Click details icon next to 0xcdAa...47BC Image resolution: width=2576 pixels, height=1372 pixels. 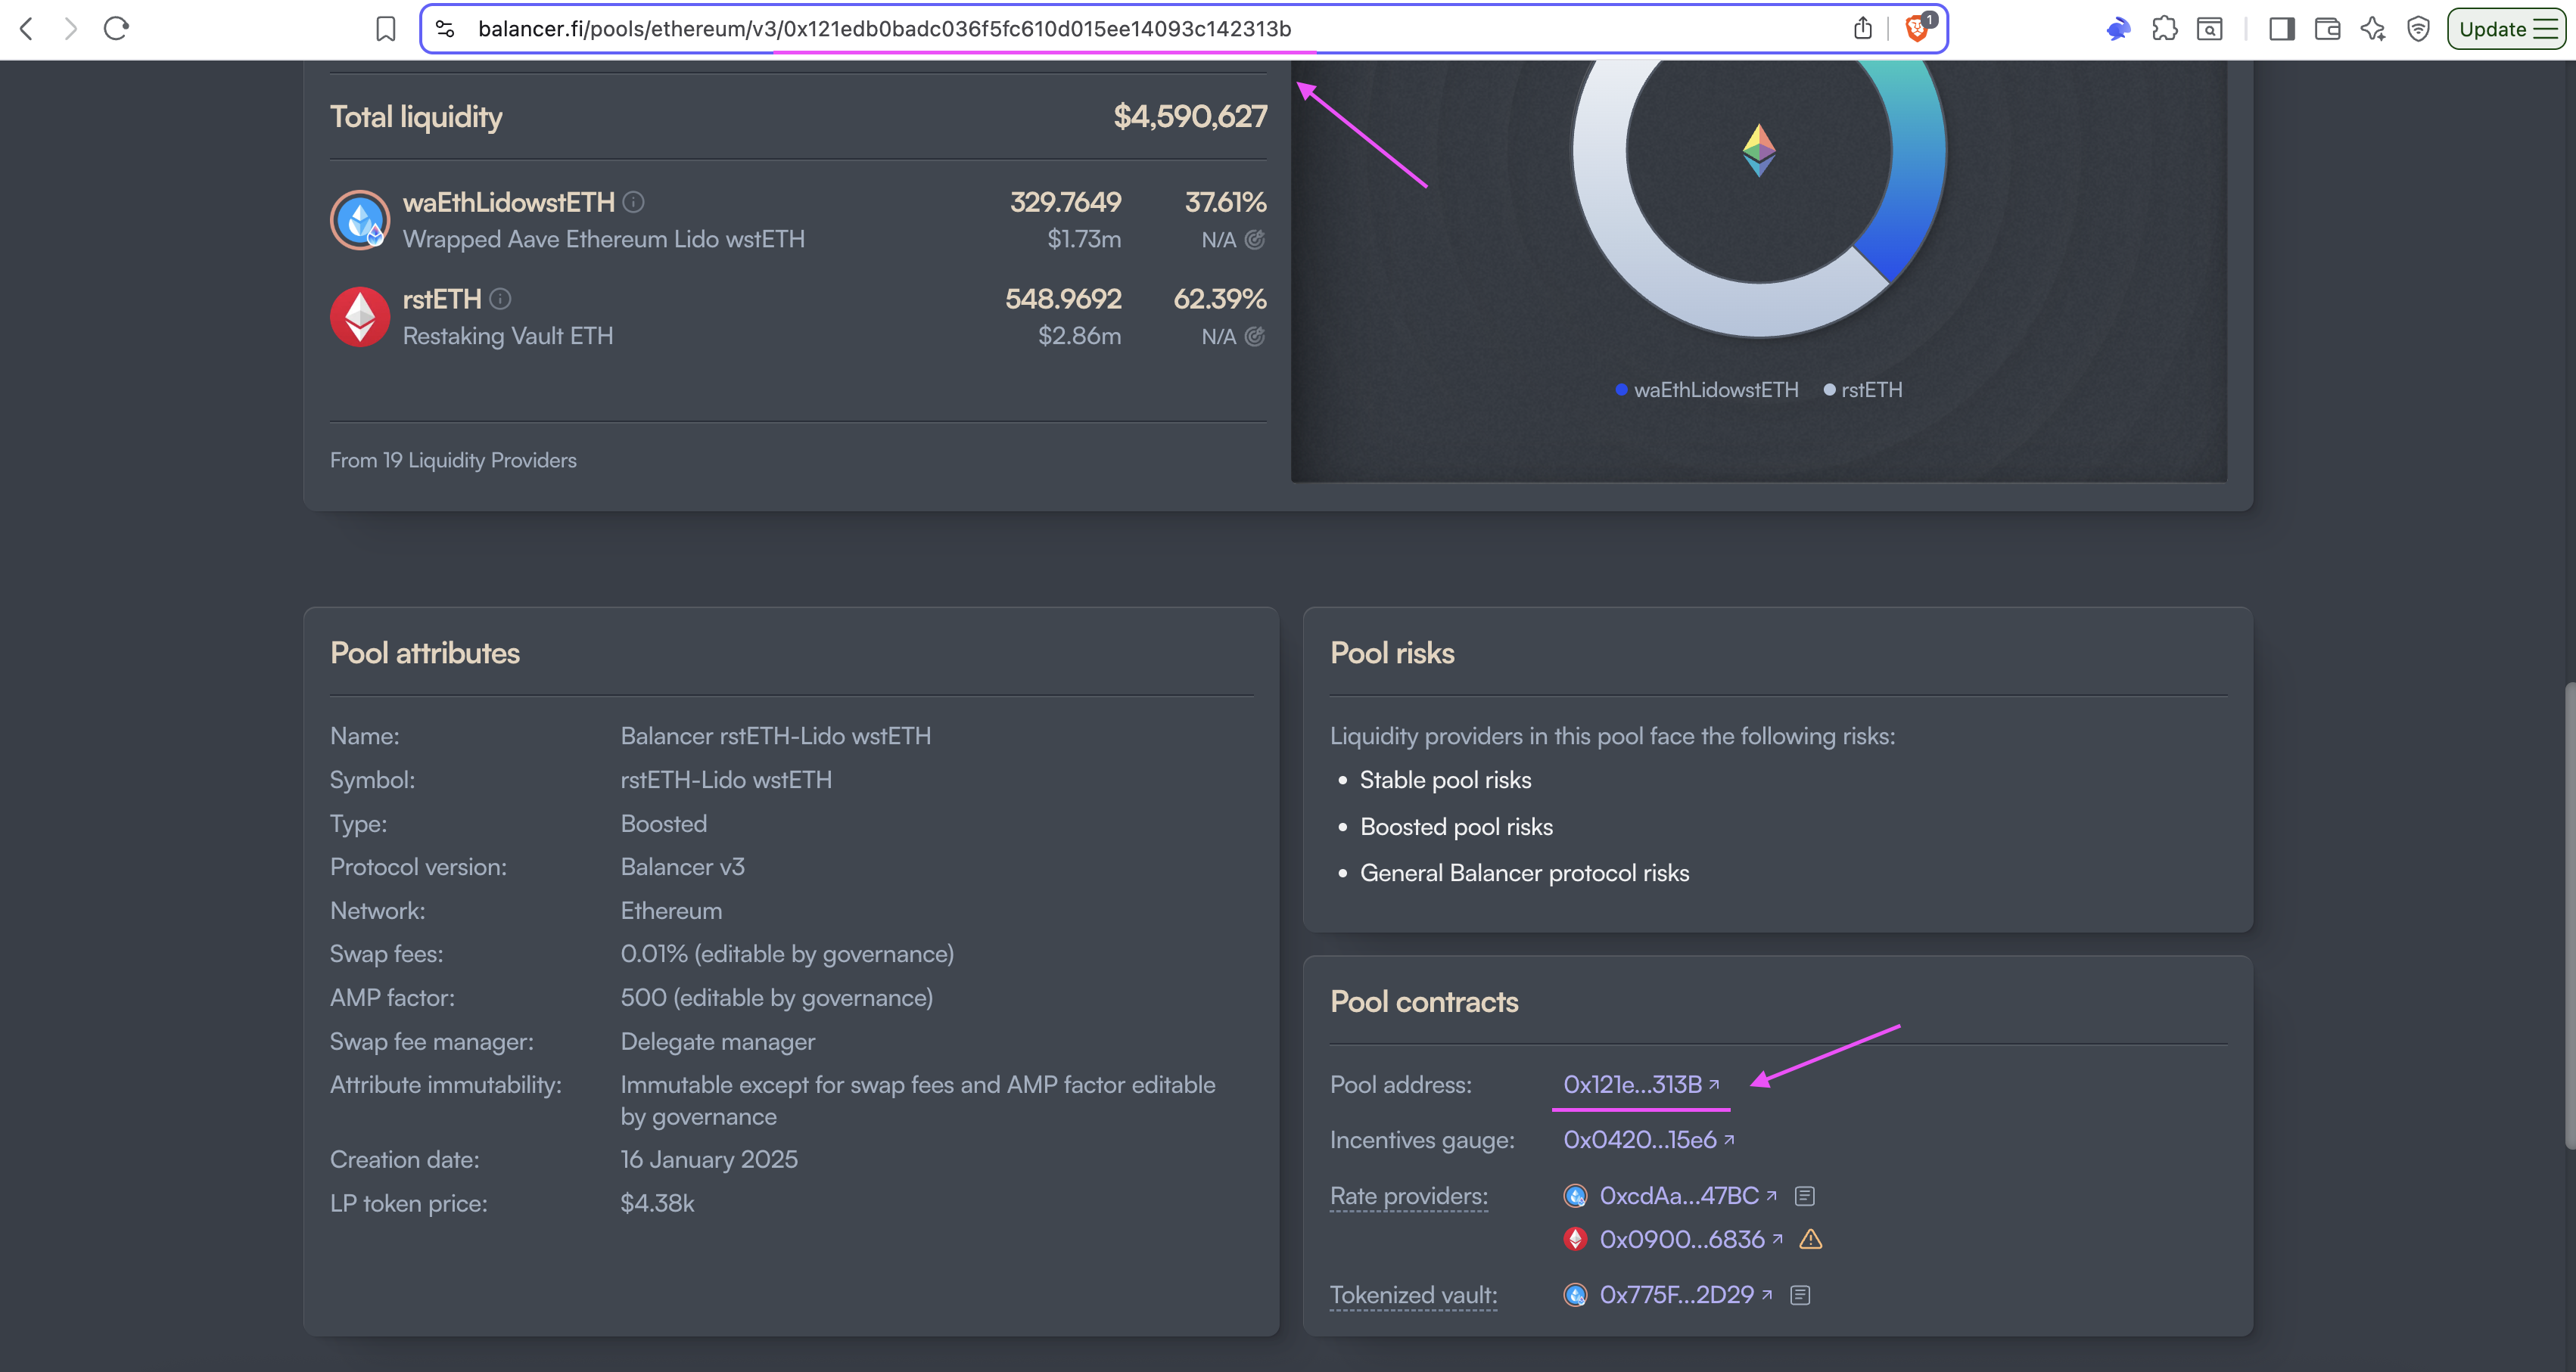click(1804, 1196)
